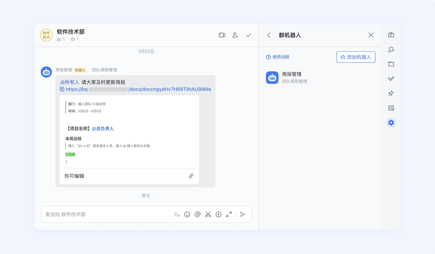Start a video meeting from chat header
The image size is (435, 254).
(x=222, y=35)
